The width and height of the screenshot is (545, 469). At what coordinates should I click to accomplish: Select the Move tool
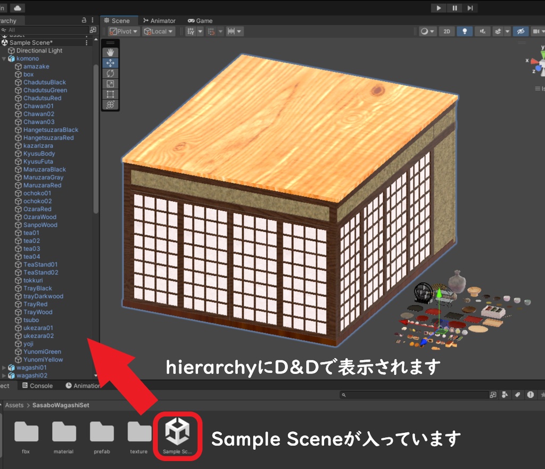tap(110, 63)
